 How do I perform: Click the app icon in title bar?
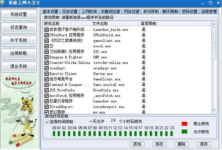pyautogui.click(x=2, y=3)
